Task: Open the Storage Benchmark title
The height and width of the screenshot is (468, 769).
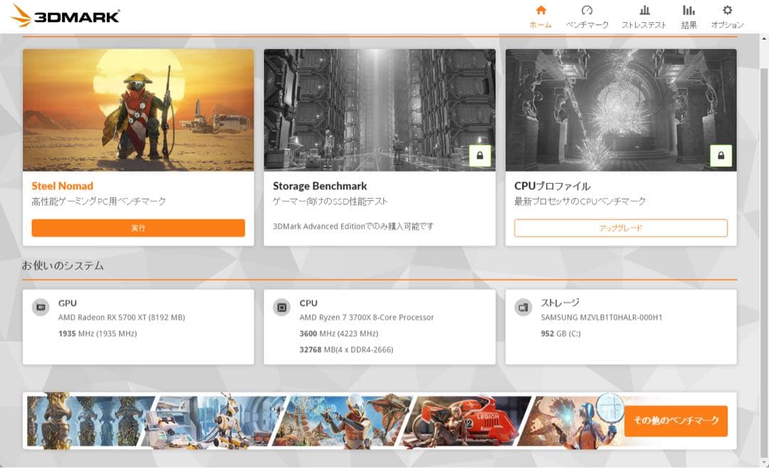Action: pyautogui.click(x=320, y=186)
